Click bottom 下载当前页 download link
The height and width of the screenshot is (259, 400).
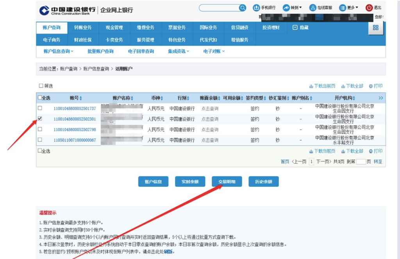click(x=322, y=151)
